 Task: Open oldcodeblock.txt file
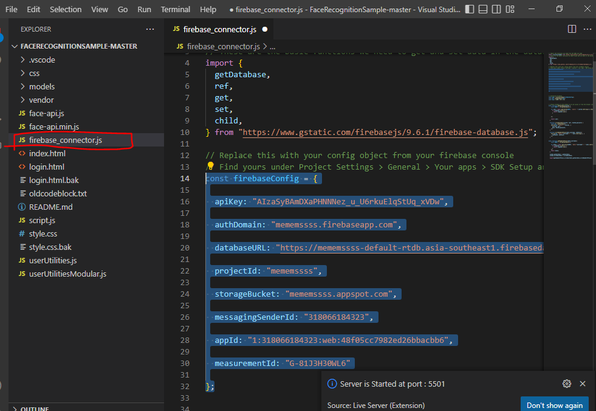tap(86, 193)
